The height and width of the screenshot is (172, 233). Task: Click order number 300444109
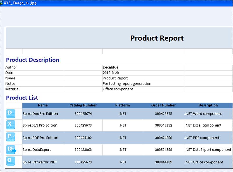[164, 162]
